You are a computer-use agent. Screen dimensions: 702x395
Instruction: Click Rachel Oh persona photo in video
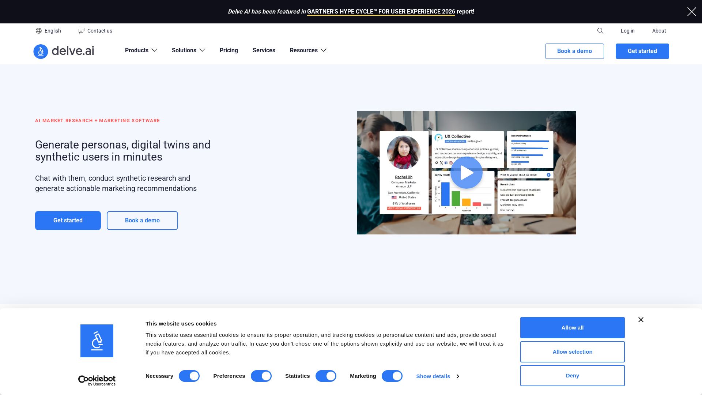click(404, 153)
